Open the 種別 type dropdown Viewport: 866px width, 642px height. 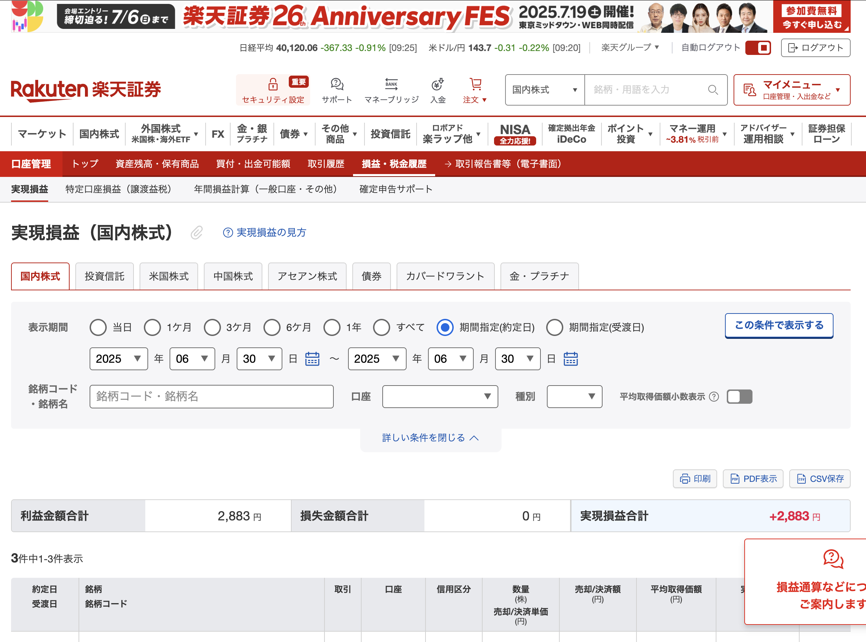[574, 396]
